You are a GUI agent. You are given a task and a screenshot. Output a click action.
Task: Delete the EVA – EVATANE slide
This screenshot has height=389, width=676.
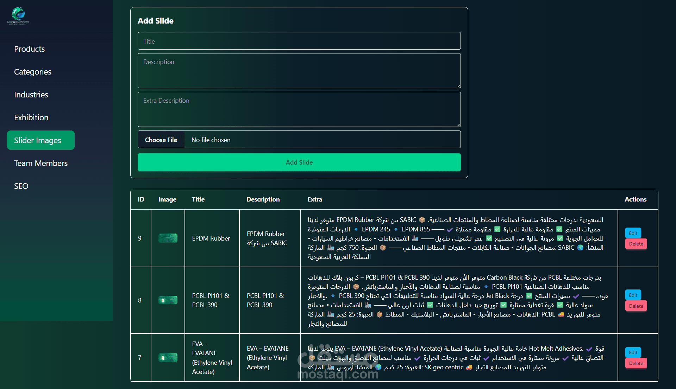click(x=636, y=363)
